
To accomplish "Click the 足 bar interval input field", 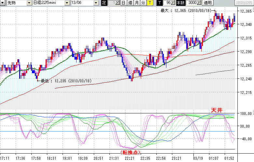I will click(x=111, y=3).
